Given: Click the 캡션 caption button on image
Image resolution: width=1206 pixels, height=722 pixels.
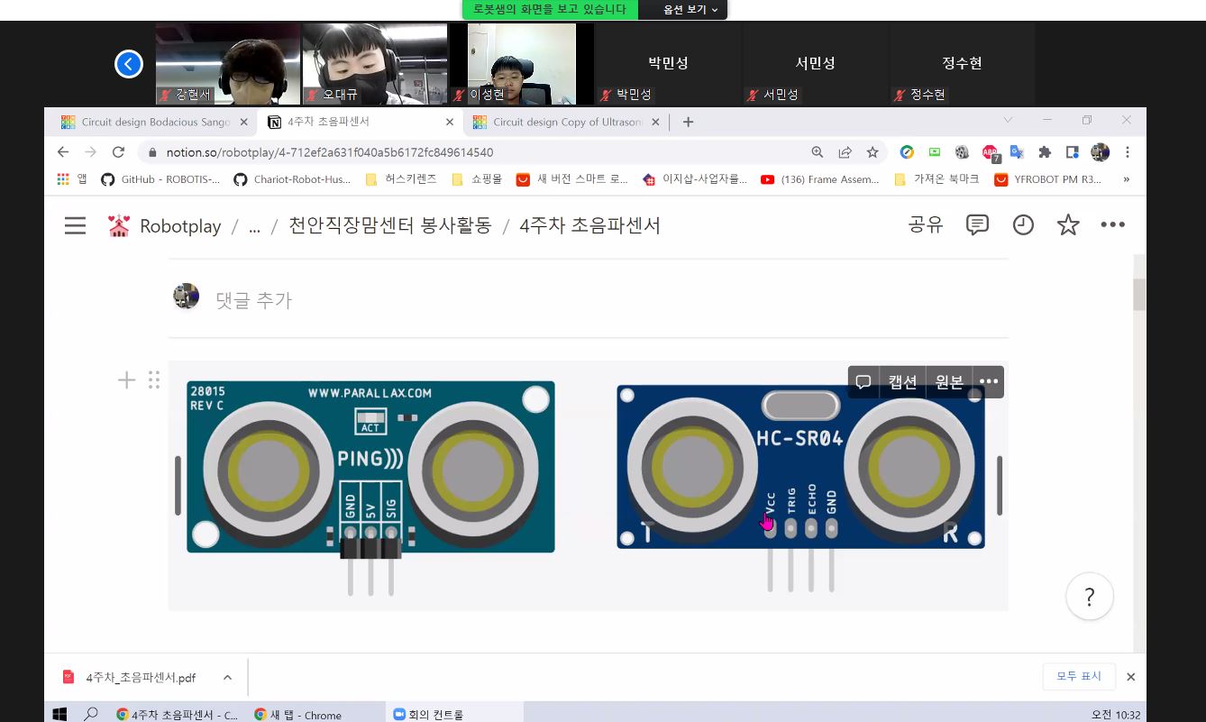Looking at the screenshot, I should click(x=902, y=382).
